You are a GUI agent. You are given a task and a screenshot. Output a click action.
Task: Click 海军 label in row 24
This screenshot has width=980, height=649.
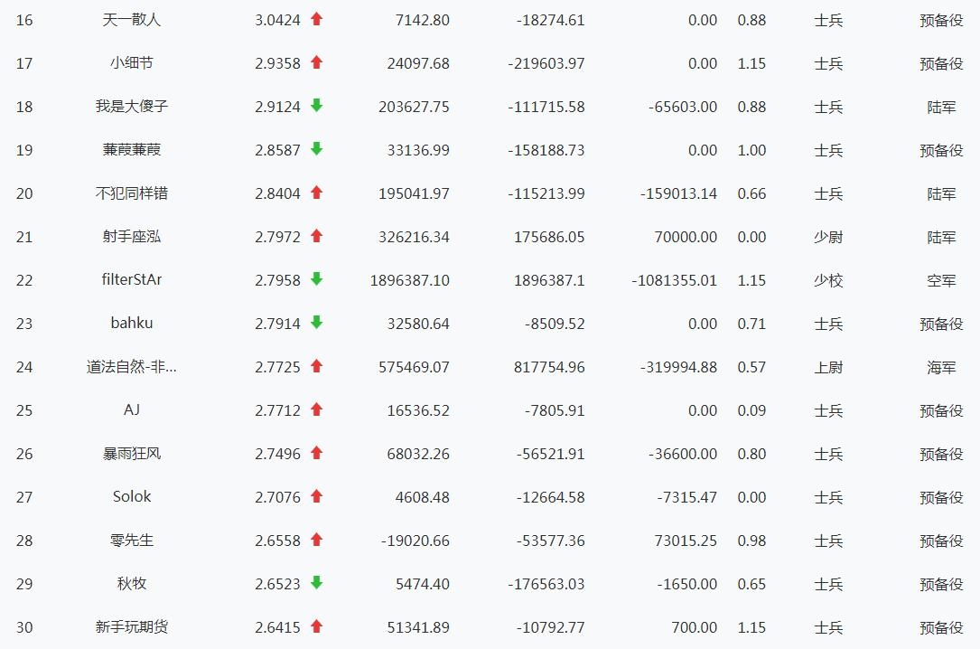point(941,367)
